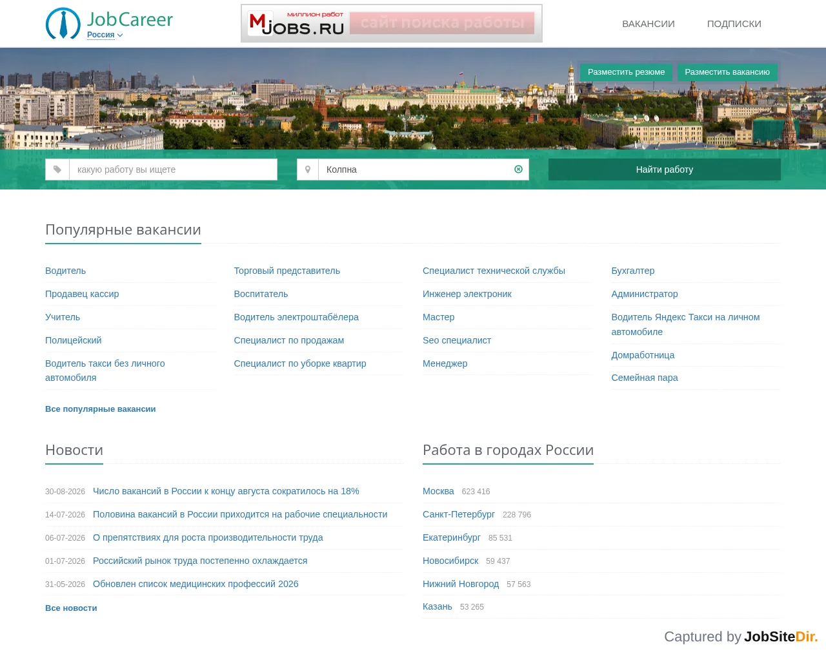
Task: Open the ВАКАНСИИ menu item
Action: tap(649, 24)
